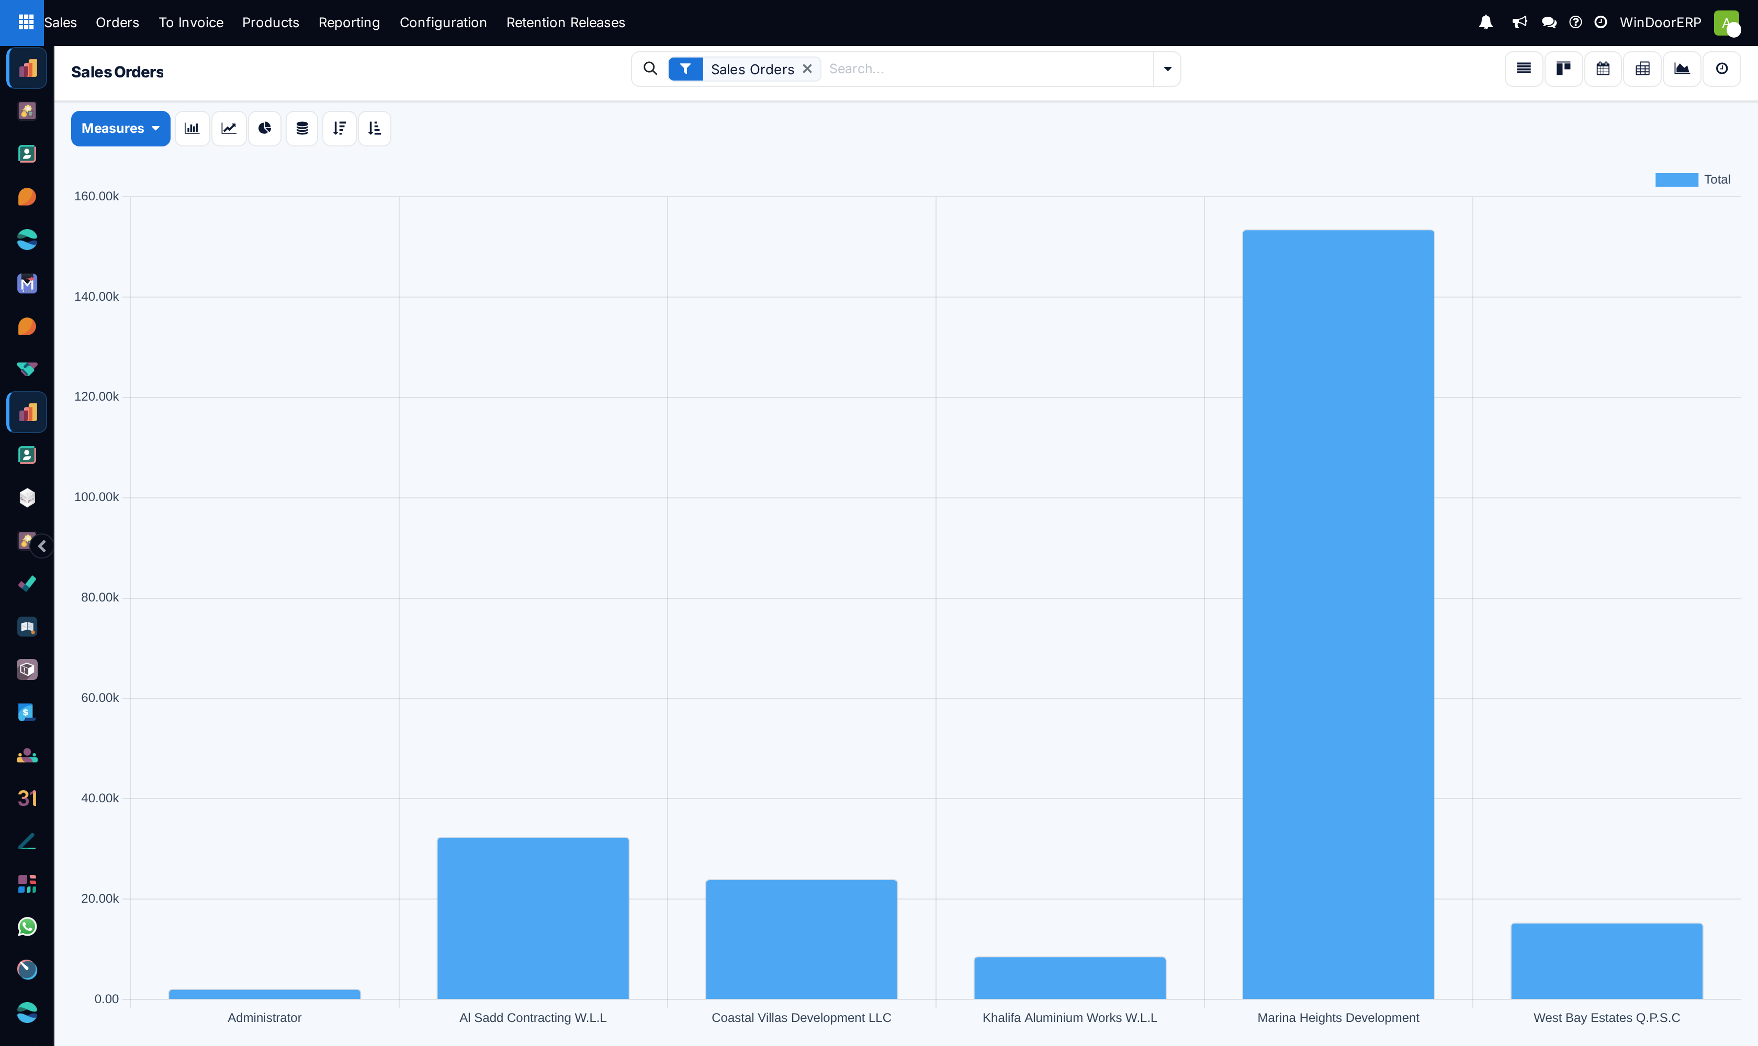Switch to bar chart mode
The image size is (1758, 1046).
coord(192,128)
